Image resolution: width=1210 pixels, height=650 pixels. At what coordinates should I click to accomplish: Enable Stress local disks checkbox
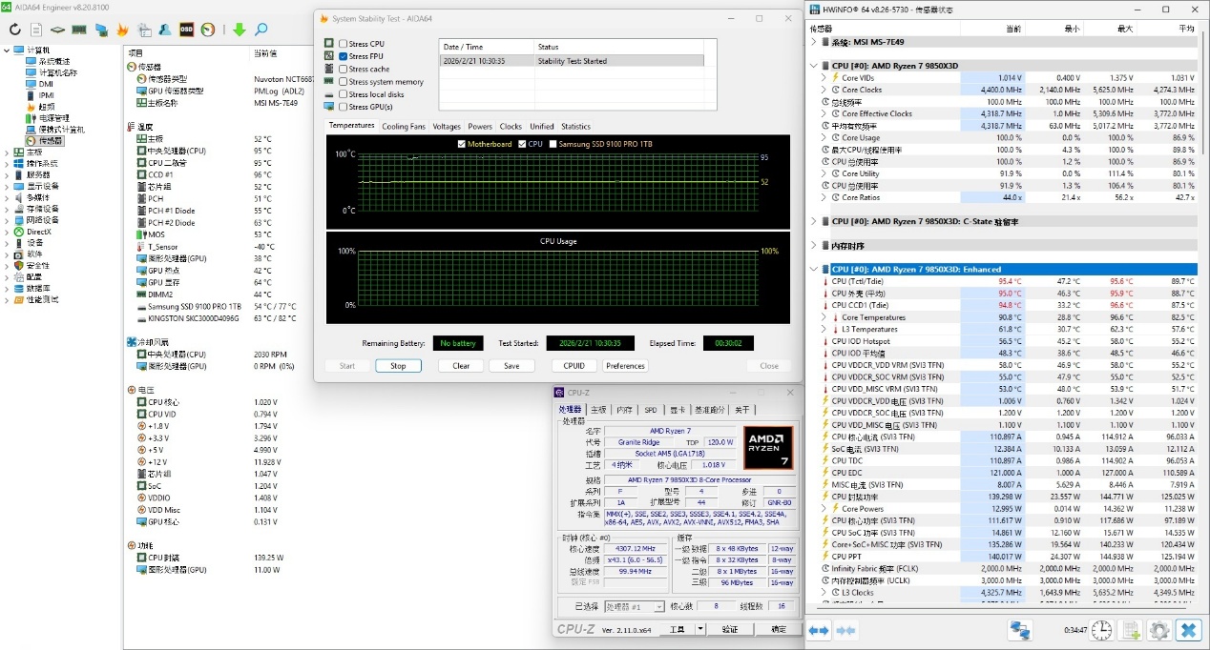point(343,94)
